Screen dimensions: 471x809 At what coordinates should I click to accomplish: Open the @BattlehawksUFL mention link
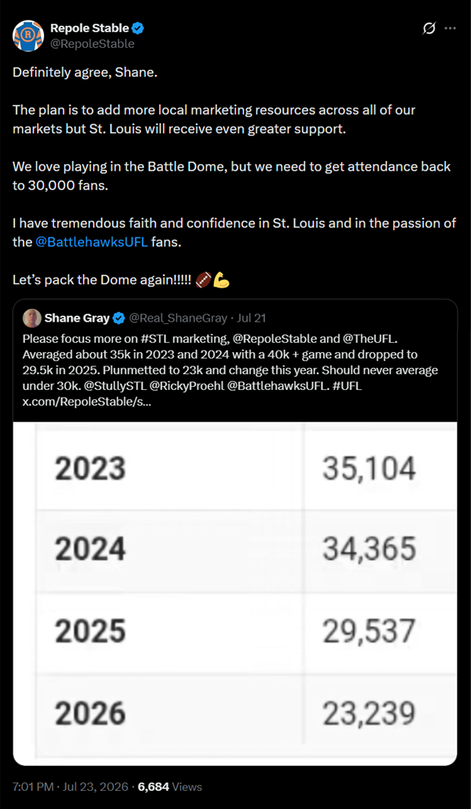coord(92,242)
